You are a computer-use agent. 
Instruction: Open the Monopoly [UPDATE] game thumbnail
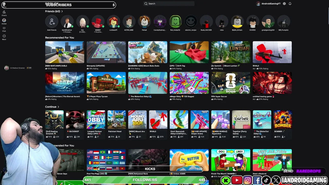coord(106,52)
